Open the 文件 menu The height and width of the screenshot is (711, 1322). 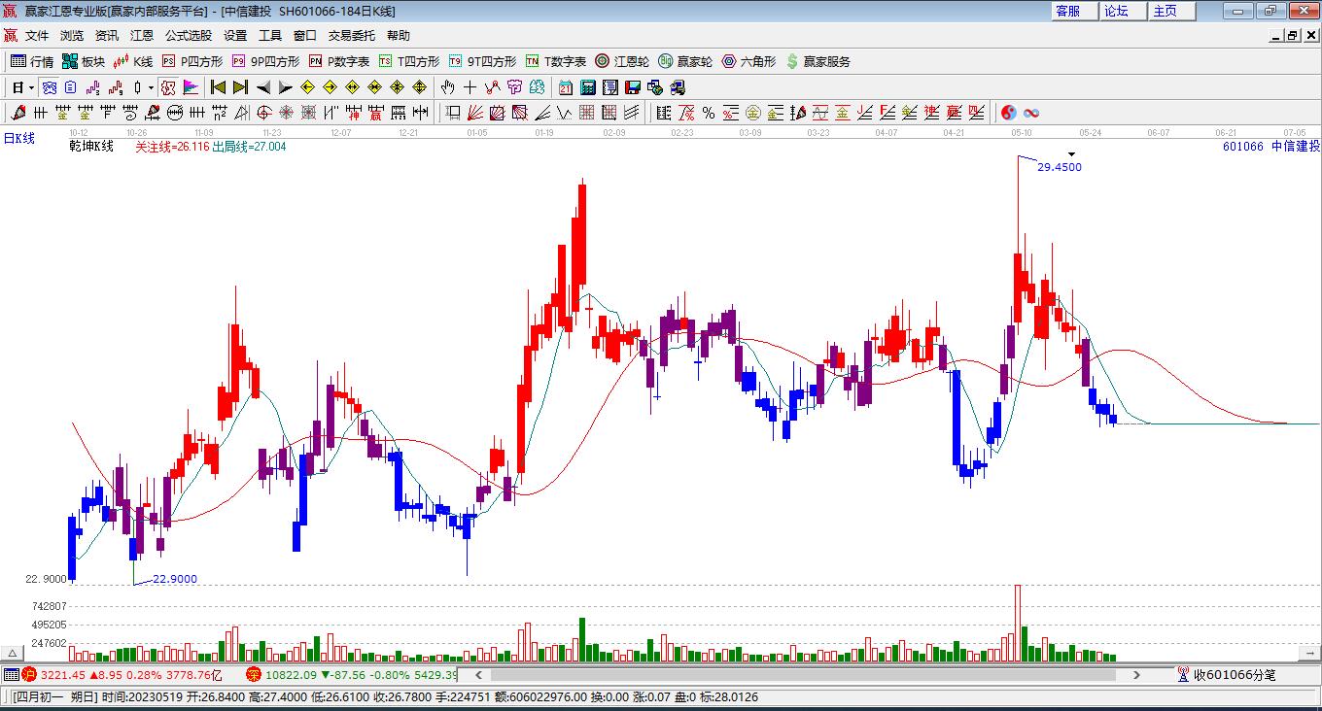click(37, 36)
